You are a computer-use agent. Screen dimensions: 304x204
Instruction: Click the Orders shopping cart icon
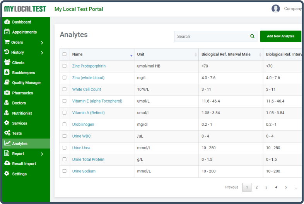click(7, 42)
